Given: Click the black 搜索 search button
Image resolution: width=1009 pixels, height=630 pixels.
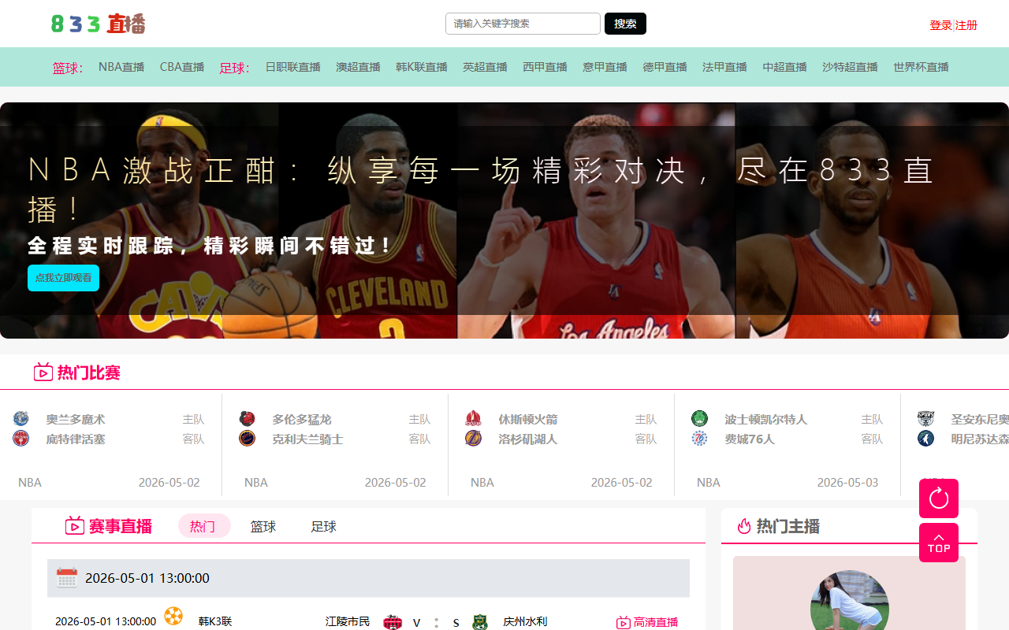Looking at the screenshot, I should 625,24.
